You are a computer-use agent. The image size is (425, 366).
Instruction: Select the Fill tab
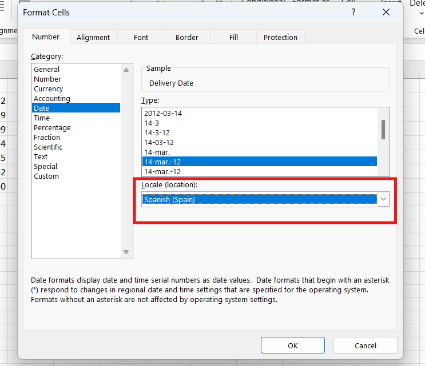point(233,37)
